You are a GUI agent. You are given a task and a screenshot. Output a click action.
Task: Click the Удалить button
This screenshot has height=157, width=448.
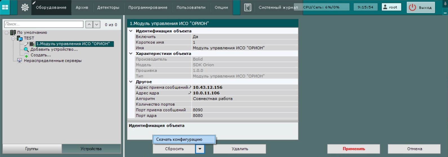pos(239,149)
